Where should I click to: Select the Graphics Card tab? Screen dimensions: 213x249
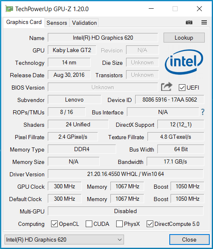(24, 22)
